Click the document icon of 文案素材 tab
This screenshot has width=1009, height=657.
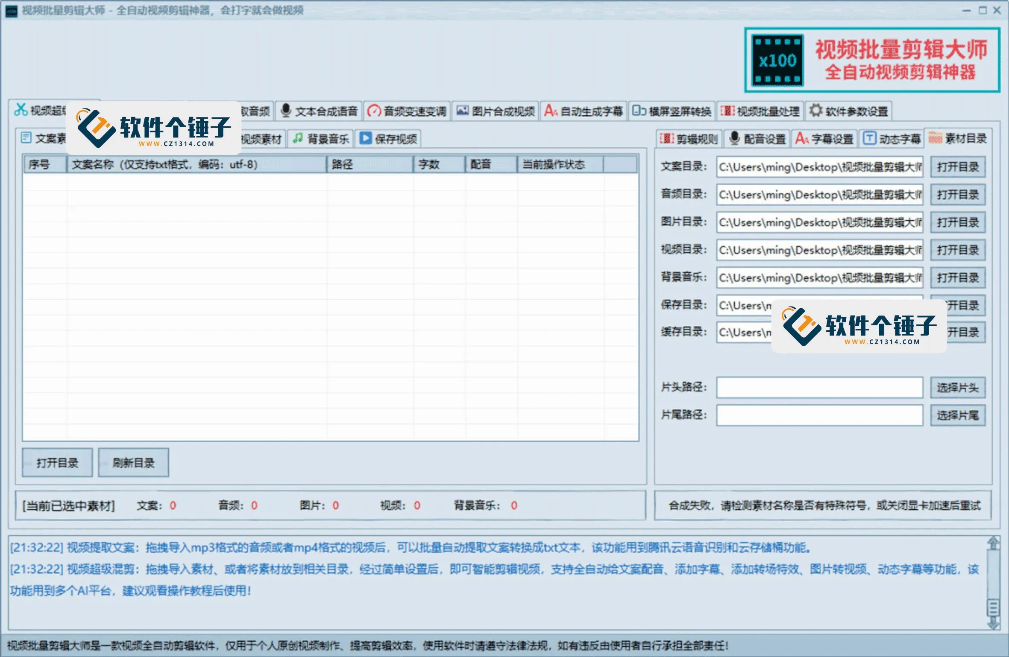point(26,137)
